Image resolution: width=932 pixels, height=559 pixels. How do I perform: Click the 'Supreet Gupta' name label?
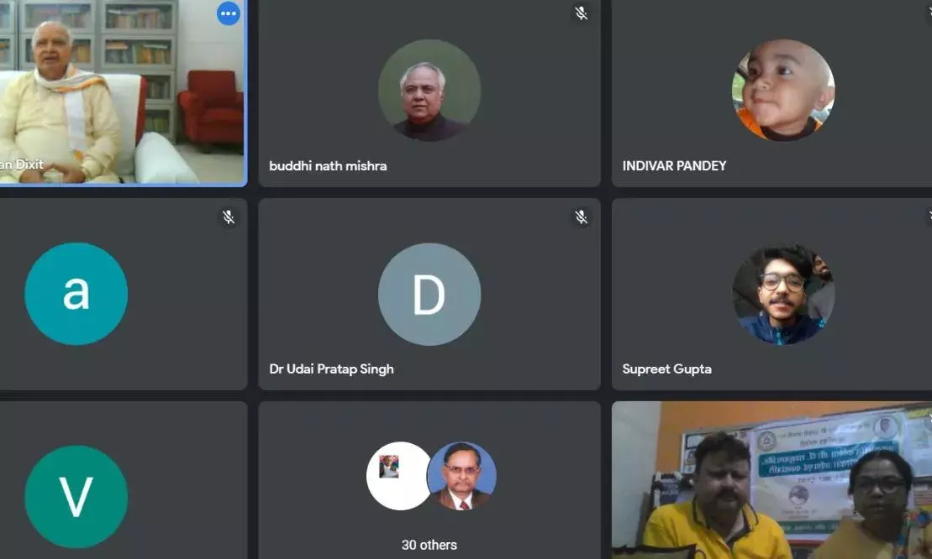tap(666, 369)
